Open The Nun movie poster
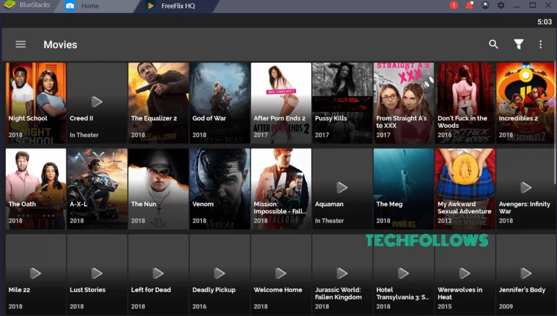 [x=158, y=189]
